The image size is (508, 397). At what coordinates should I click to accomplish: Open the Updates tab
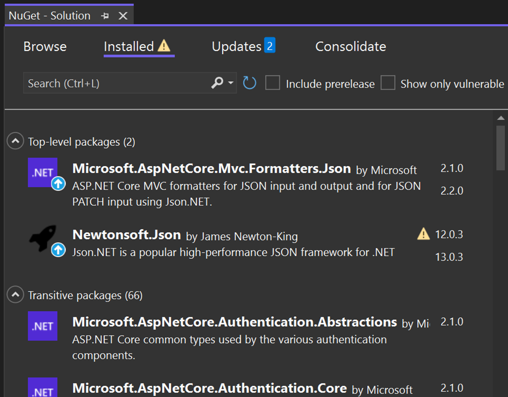coord(236,46)
